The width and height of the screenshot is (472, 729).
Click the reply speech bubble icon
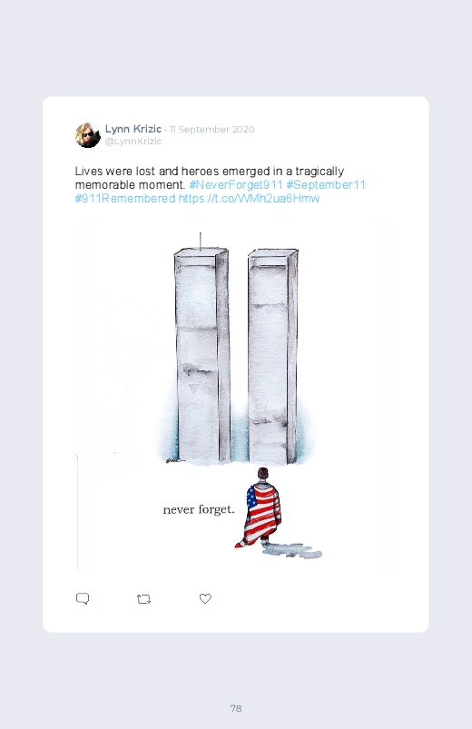coord(83,598)
